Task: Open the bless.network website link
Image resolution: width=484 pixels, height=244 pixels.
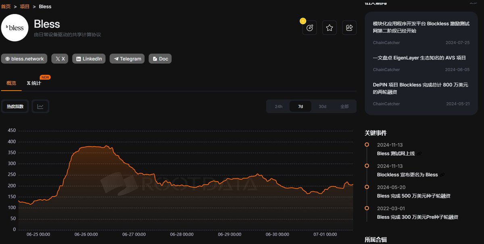Action: pos(24,59)
